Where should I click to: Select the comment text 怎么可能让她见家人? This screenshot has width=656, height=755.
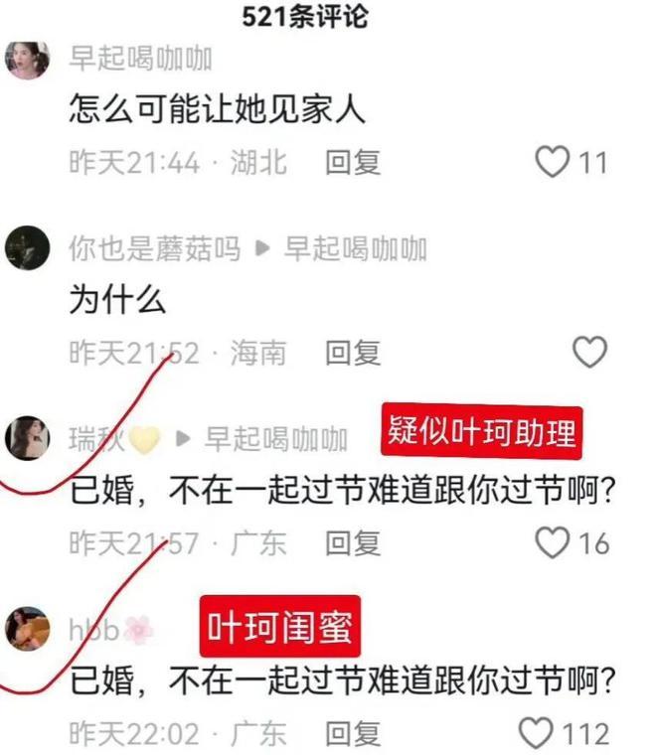pyautogui.click(x=218, y=108)
